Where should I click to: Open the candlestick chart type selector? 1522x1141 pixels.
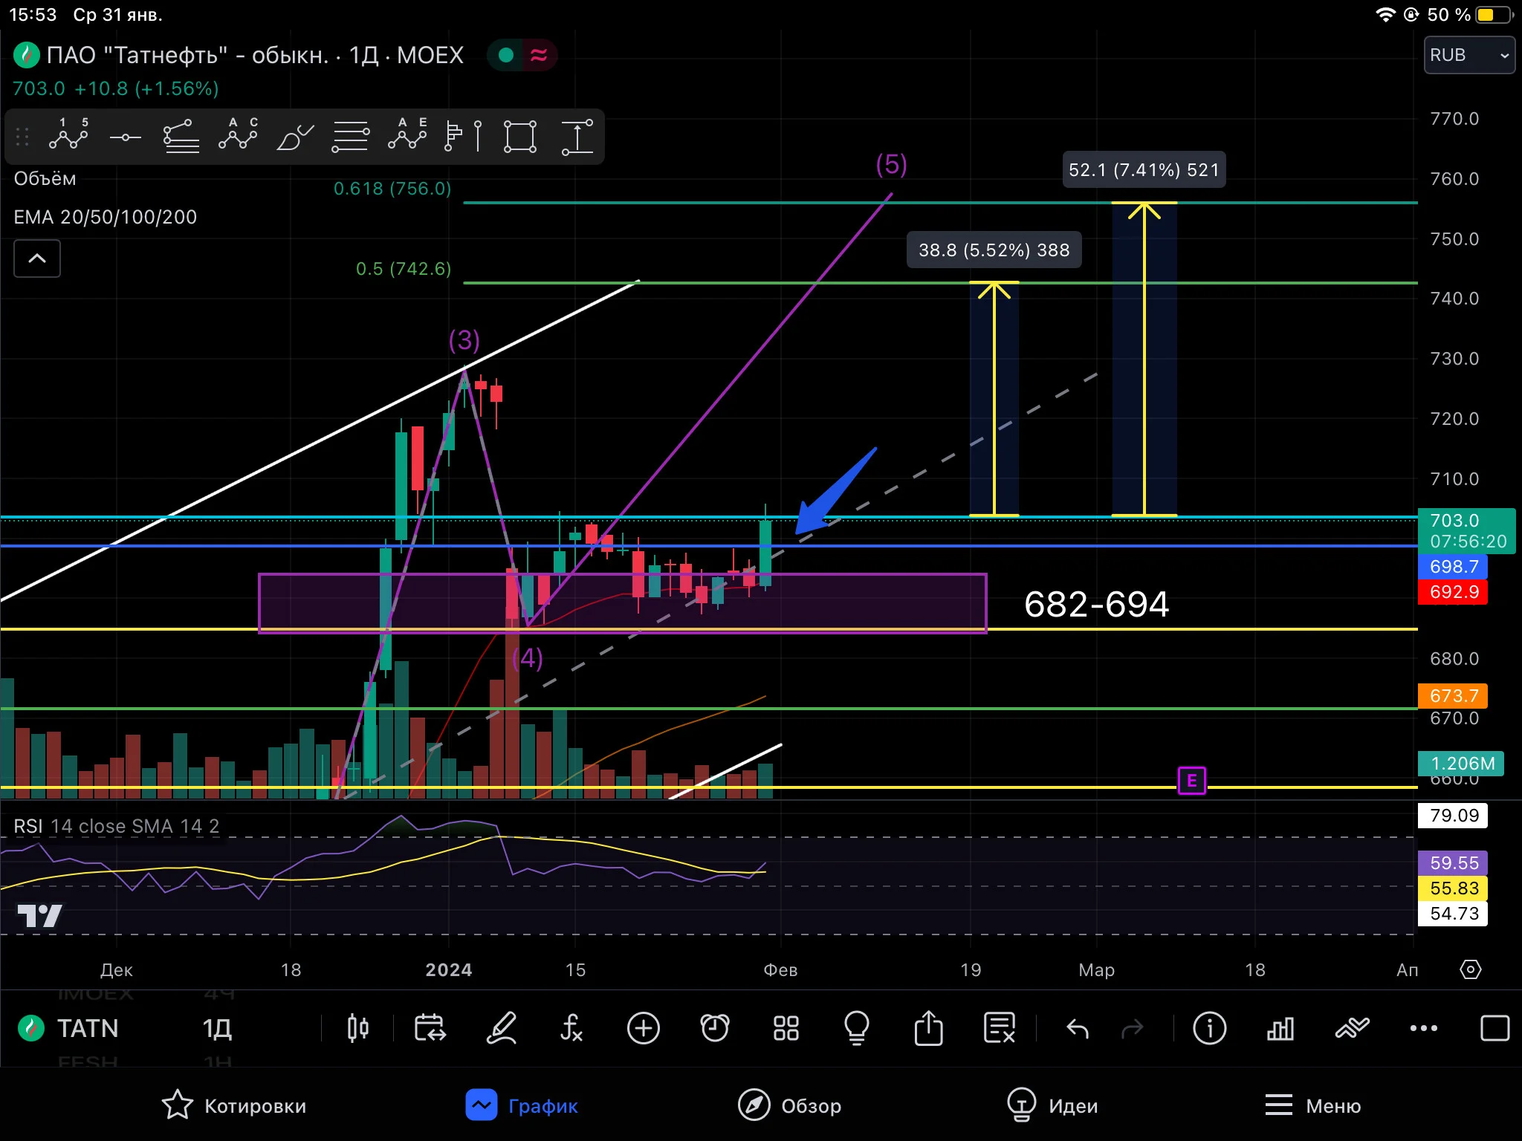click(x=357, y=1028)
